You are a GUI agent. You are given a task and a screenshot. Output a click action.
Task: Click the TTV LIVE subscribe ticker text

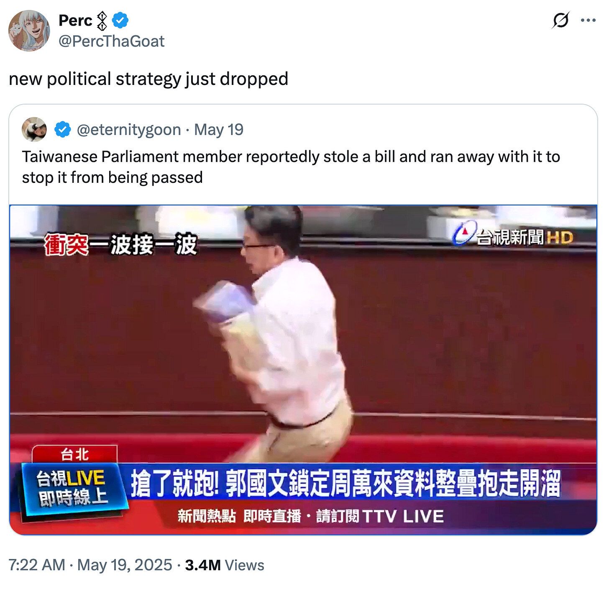[311, 516]
